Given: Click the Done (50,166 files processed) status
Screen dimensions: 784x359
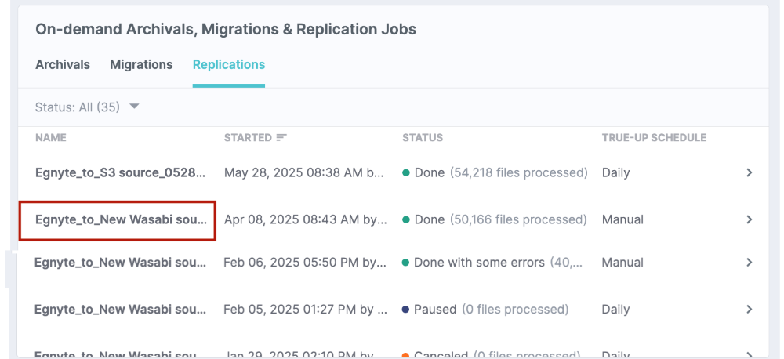Looking at the screenshot, I should [x=495, y=219].
